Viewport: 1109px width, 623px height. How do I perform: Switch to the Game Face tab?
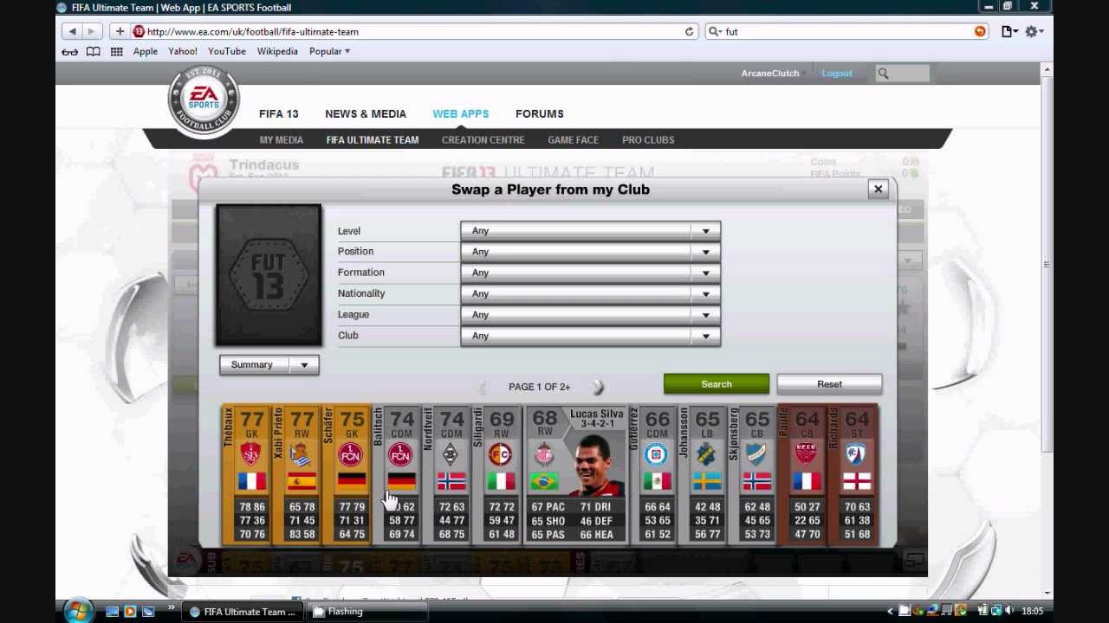573,139
